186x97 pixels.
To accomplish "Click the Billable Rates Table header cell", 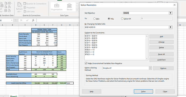I will tap(44, 29).
